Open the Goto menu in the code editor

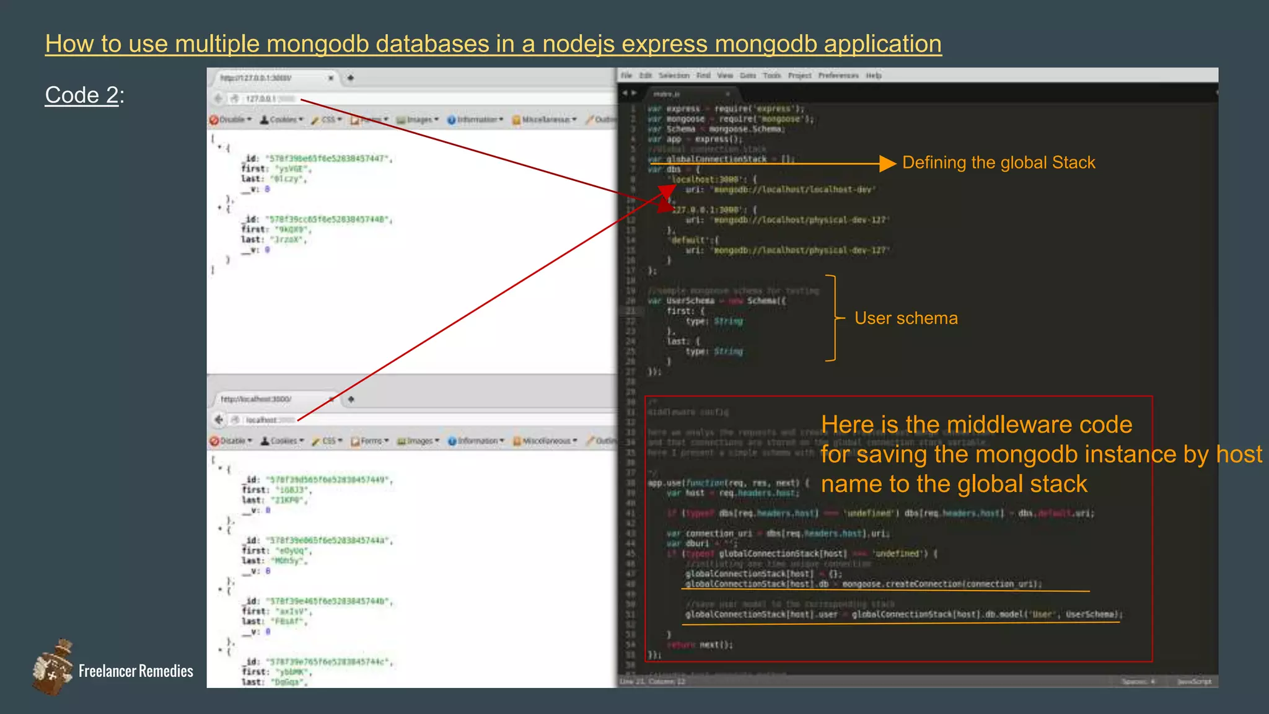pyautogui.click(x=748, y=76)
